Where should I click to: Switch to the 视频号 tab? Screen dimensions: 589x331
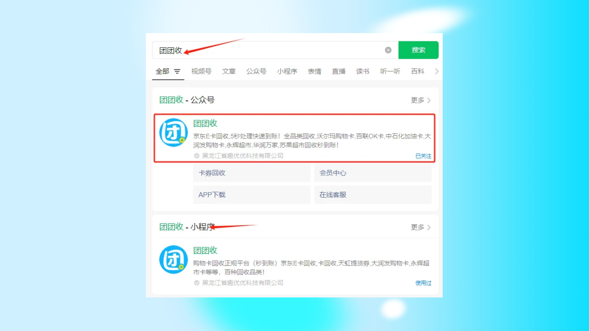pos(202,71)
